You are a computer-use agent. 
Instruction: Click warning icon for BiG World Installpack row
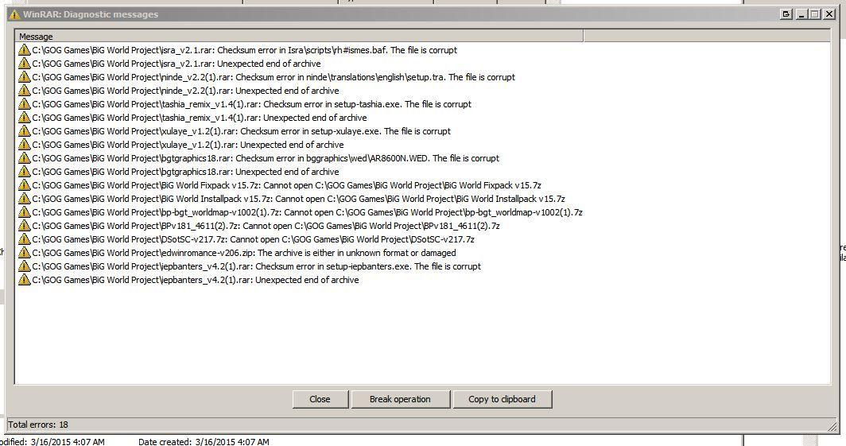tap(24, 198)
